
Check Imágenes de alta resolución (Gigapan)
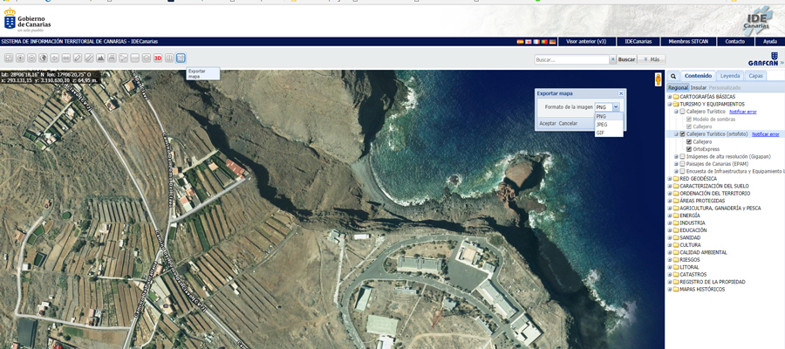[682, 156]
